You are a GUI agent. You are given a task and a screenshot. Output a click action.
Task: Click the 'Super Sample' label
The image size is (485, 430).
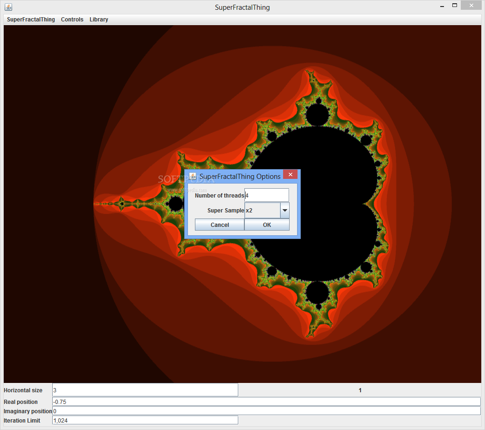pyautogui.click(x=226, y=211)
